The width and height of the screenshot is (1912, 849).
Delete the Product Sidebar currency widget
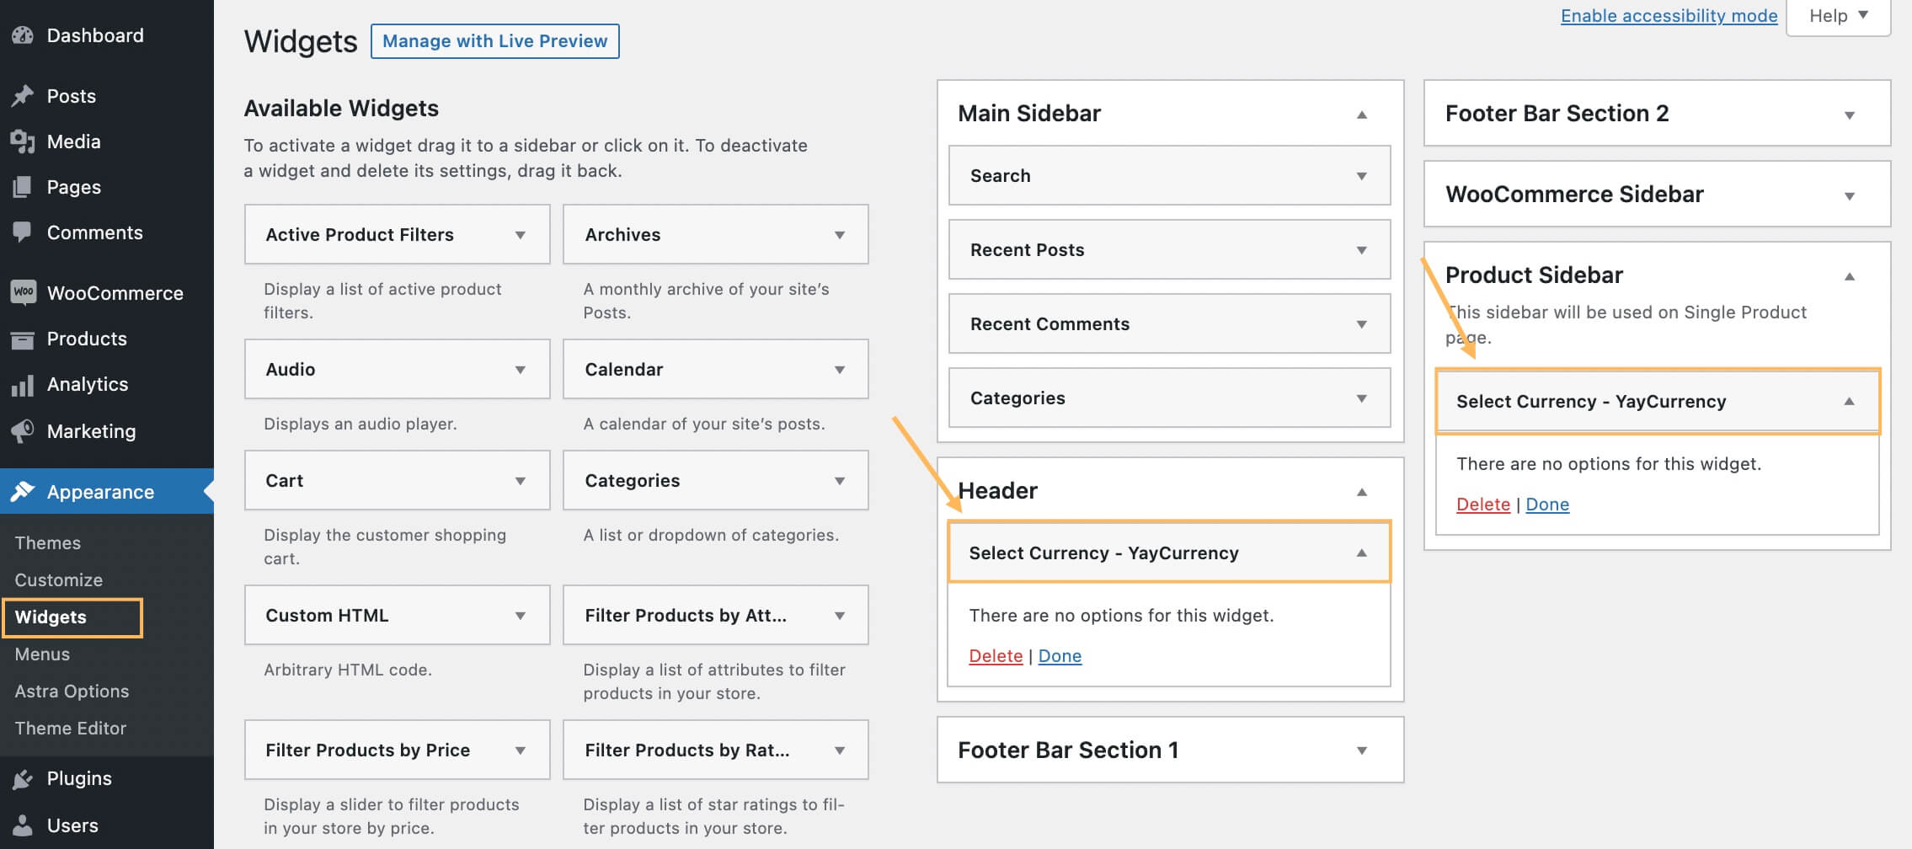click(1483, 505)
